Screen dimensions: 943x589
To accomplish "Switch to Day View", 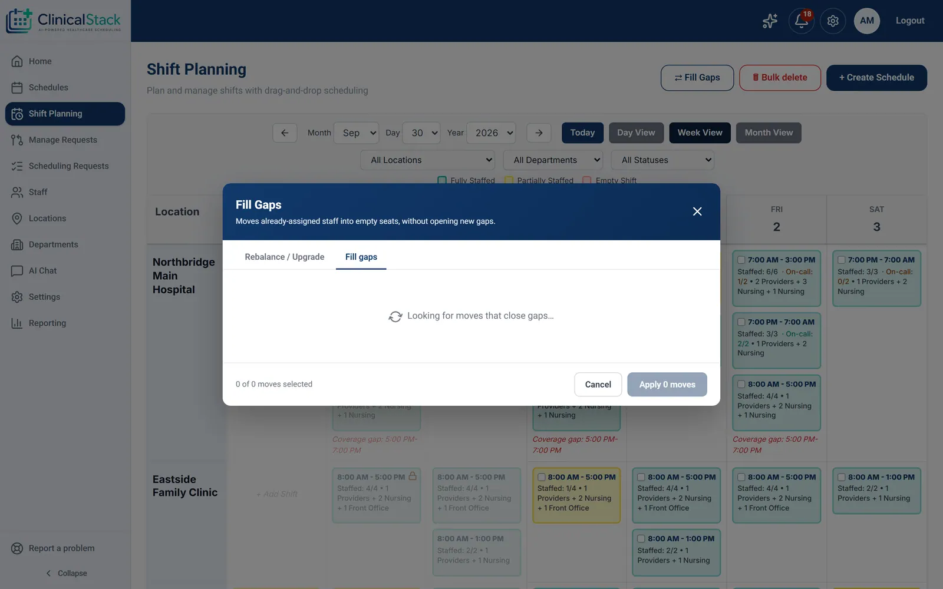I will 636,133.
